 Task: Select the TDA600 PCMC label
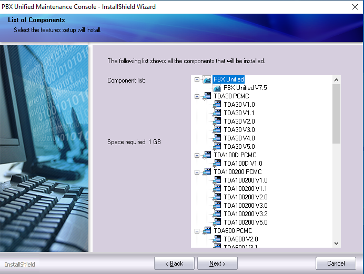[233, 231]
